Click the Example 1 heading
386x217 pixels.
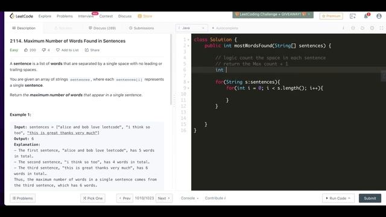click(x=21, y=115)
